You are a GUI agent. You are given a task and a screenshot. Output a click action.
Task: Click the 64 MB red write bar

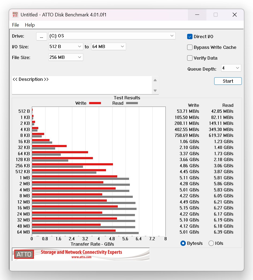74,231
